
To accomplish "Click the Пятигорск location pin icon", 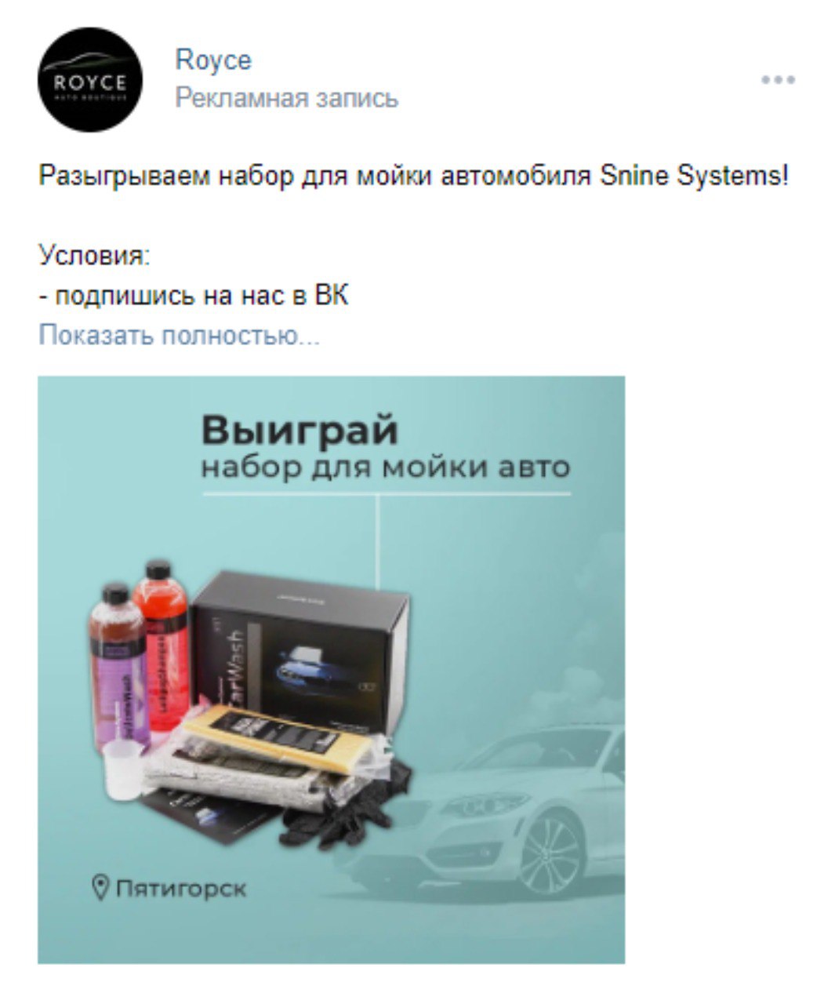I will pos(101,888).
